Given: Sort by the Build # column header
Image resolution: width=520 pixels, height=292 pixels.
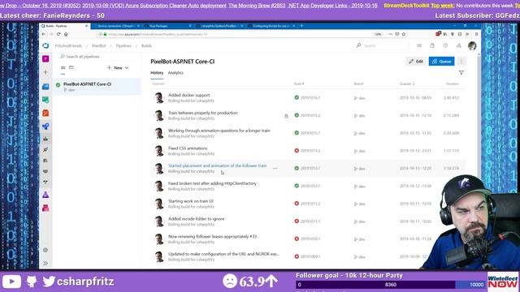Looking at the screenshot, I should click(x=299, y=84).
